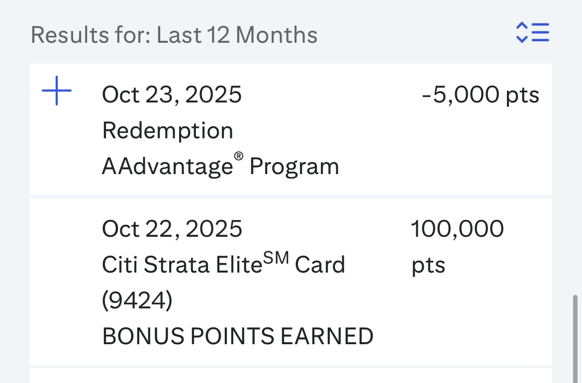
Task: Open the sort and filter options icon
Action: [x=532, y=33]
